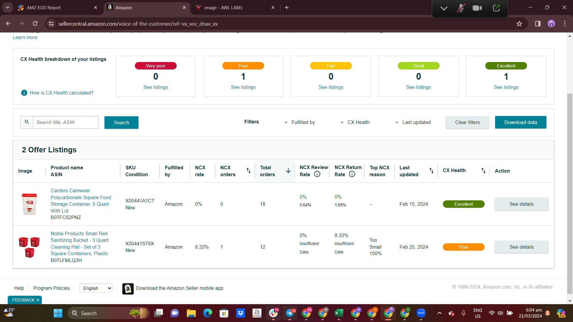Open Dropbox from the taskbar
573x322 pixels.
(x=240, y=313)
